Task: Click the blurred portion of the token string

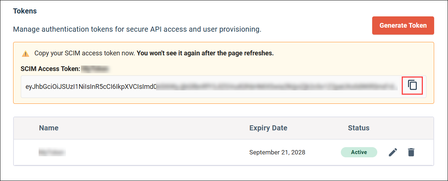Action: point(277,87)
